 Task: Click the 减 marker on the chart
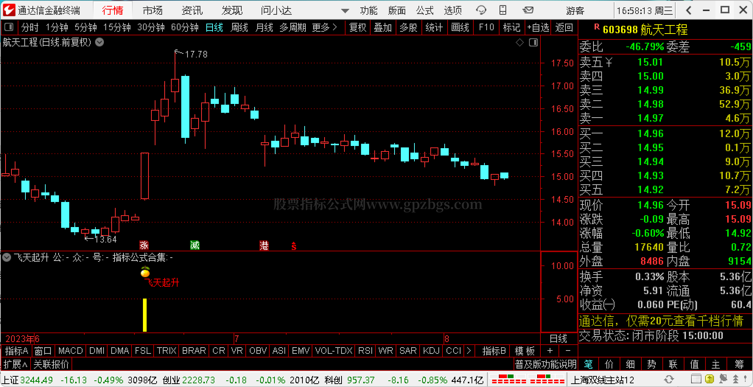coord(195,245)
